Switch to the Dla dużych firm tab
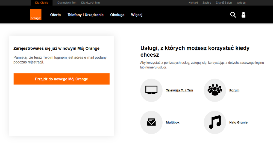 90,3
